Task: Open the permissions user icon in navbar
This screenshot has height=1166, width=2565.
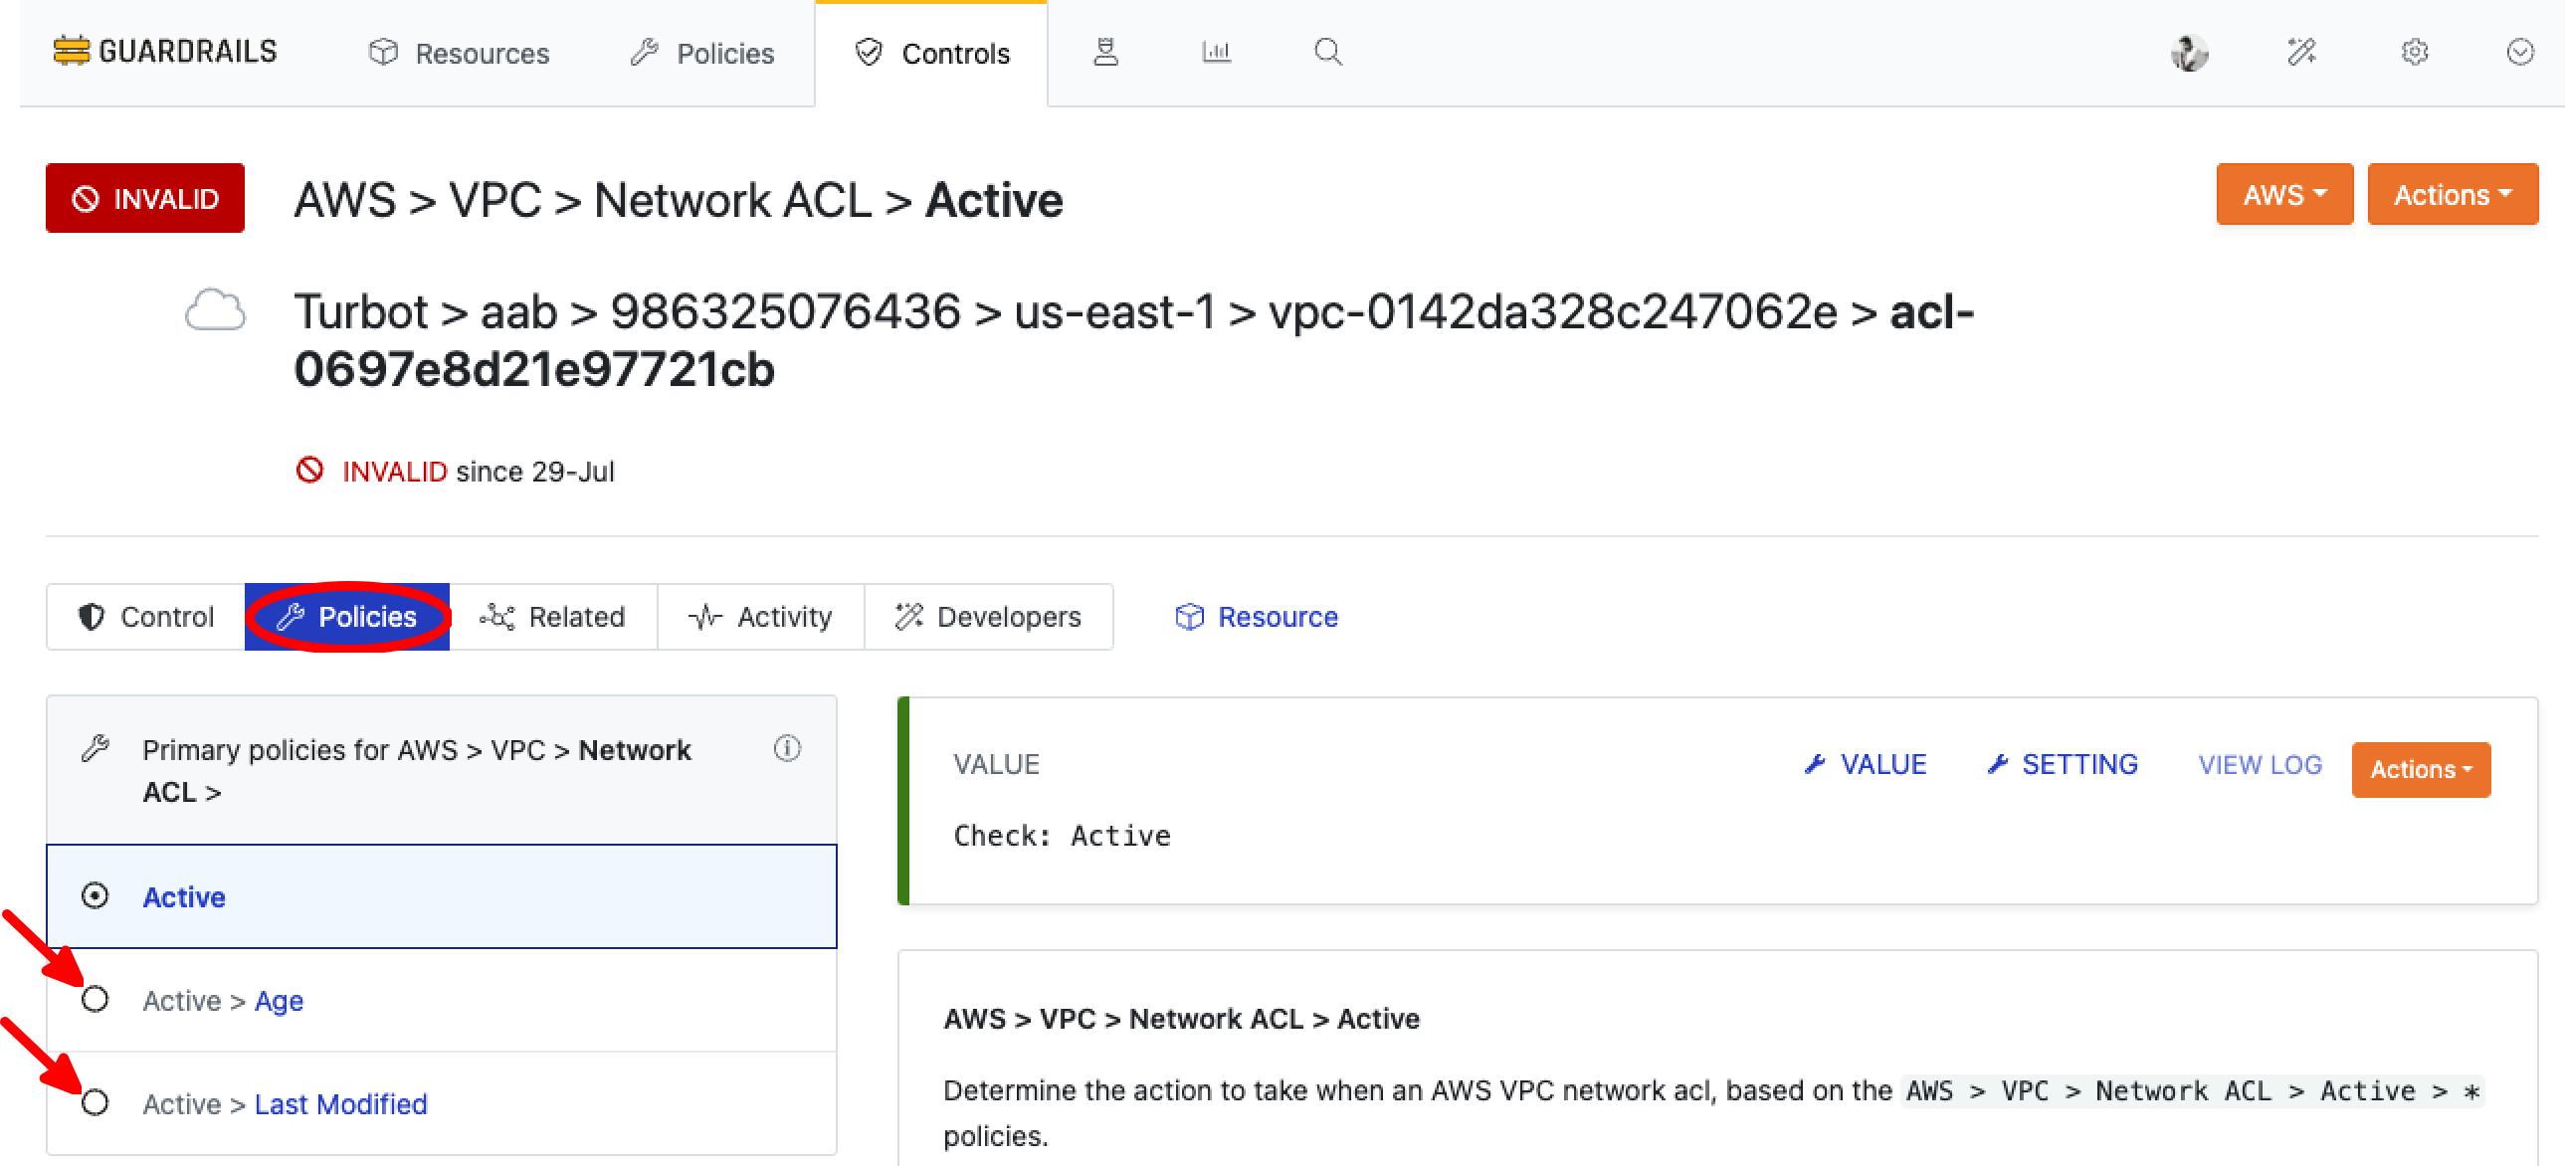Action: 1105,52
